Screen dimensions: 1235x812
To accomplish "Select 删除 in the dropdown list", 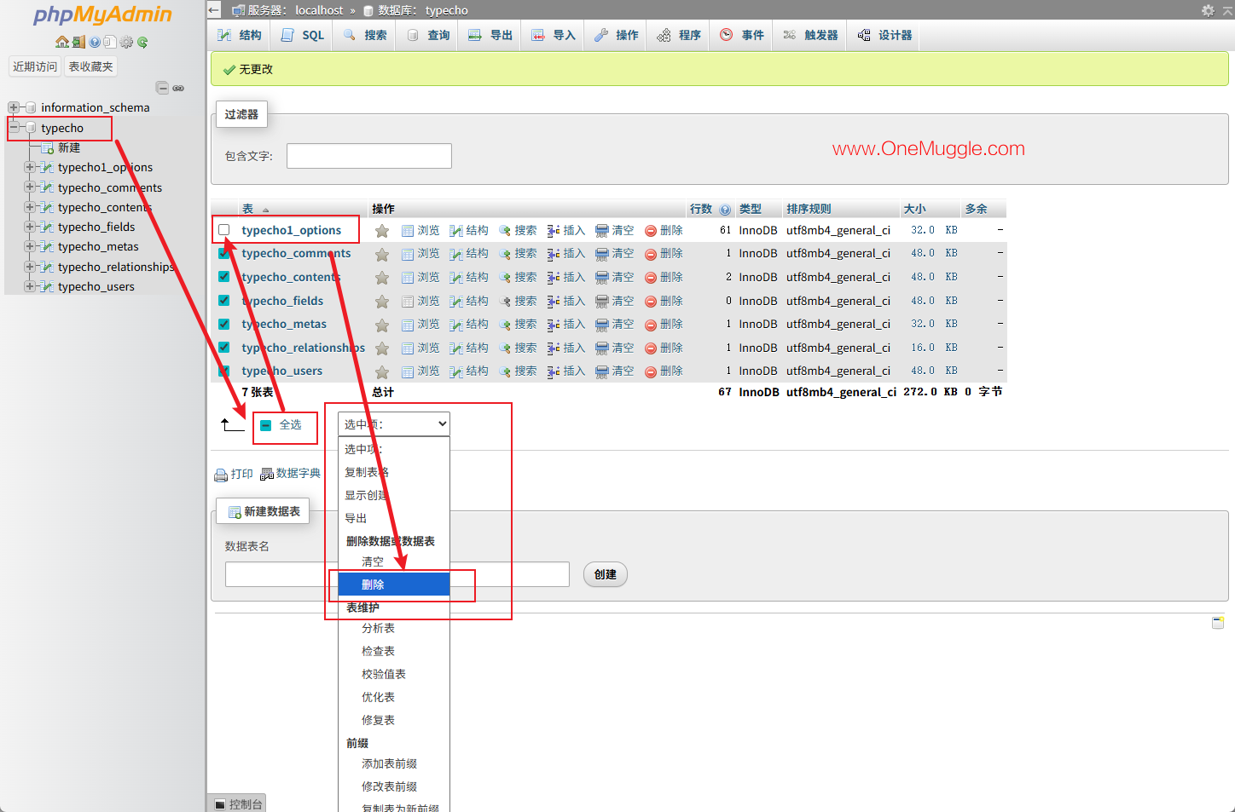I will 394,585.
